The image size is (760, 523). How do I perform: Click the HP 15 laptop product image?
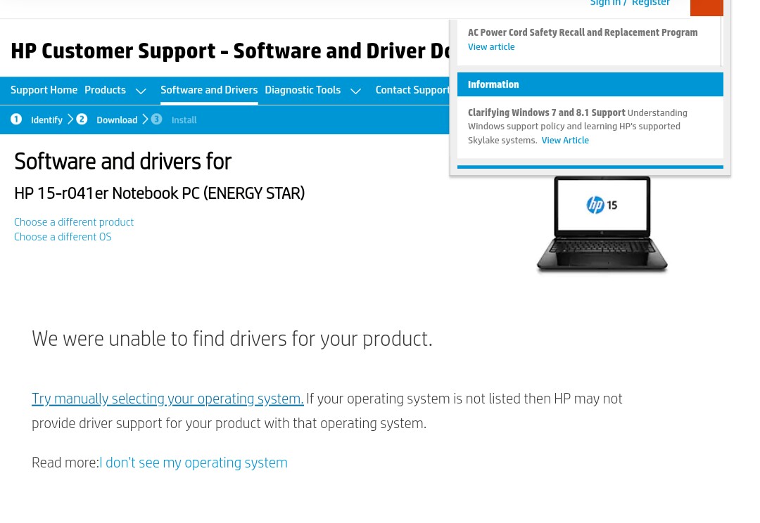point(602,224)
